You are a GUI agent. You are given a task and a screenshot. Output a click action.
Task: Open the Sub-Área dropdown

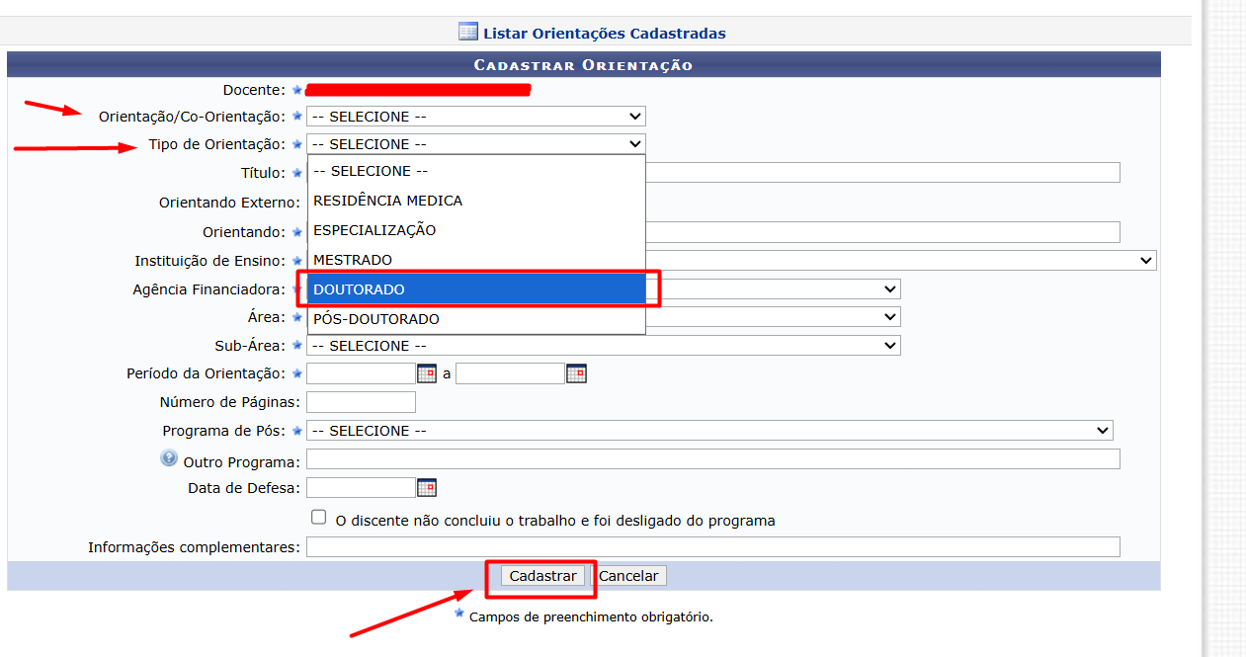click(x=604, y=346)
